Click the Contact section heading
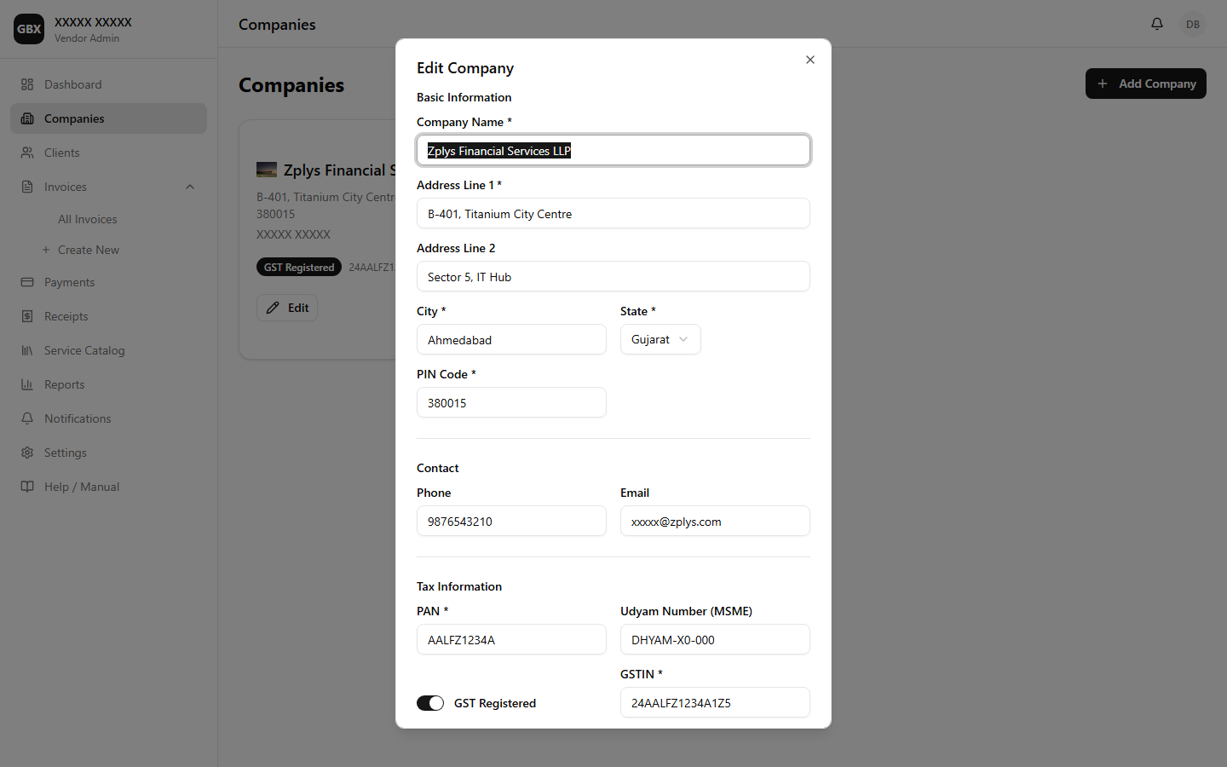This screenshot has height=767, width=1227. coord(438,468)
